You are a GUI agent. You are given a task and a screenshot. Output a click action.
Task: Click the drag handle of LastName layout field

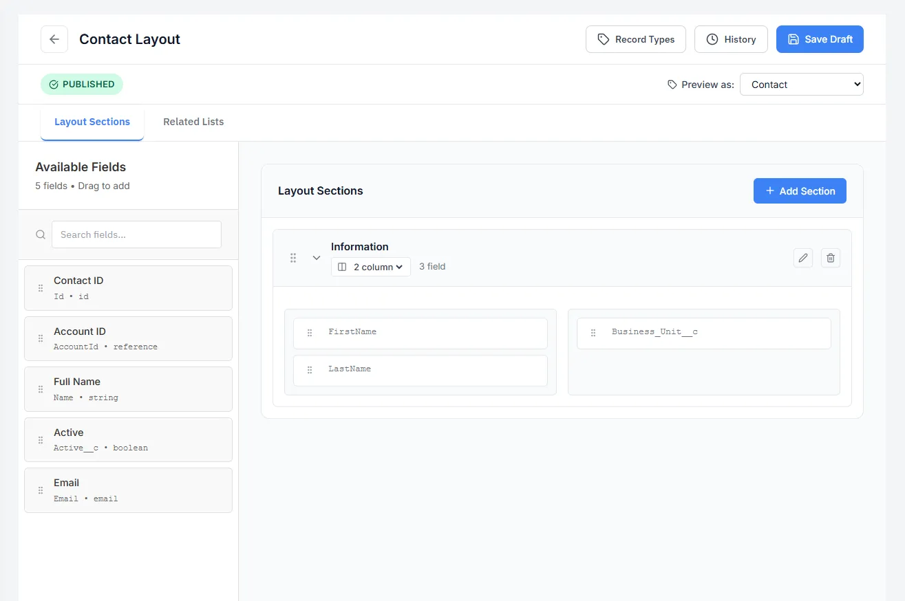pyautogui.click(x=310, y=370)
